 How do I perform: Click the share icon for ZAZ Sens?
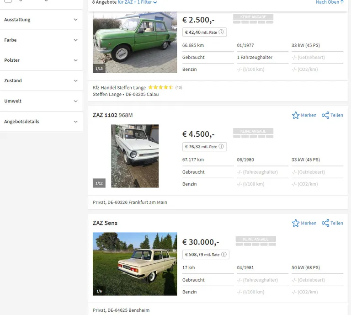pos(325,223)
